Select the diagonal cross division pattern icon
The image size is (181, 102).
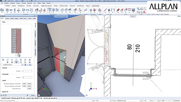pos(21,62)
